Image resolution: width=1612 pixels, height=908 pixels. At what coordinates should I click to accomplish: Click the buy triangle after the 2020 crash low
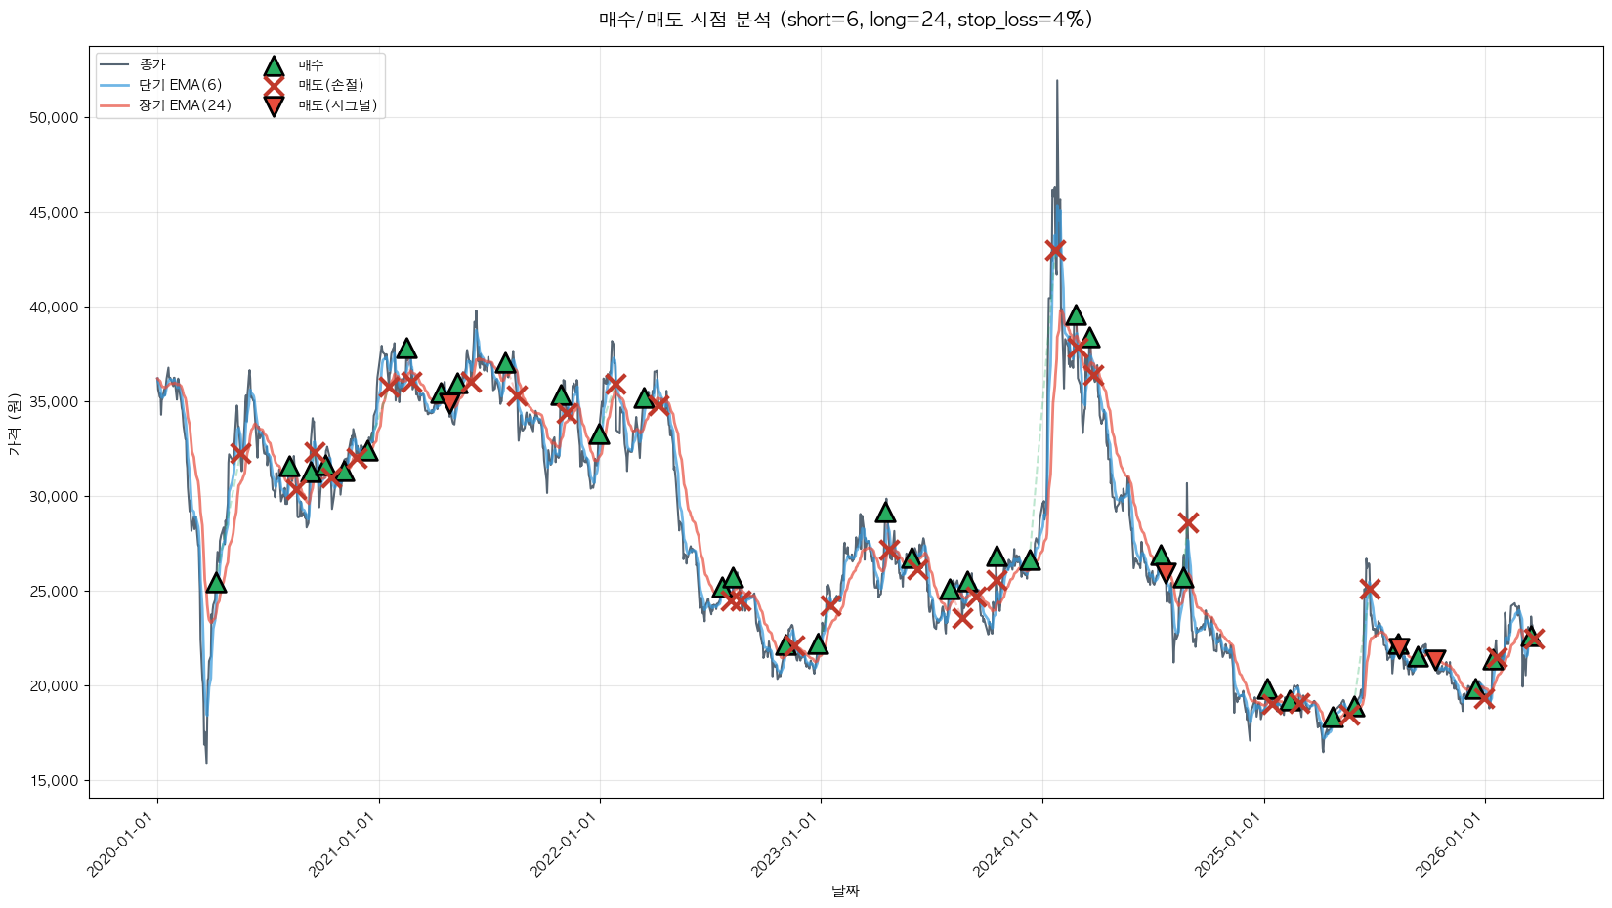coord(216,583)
